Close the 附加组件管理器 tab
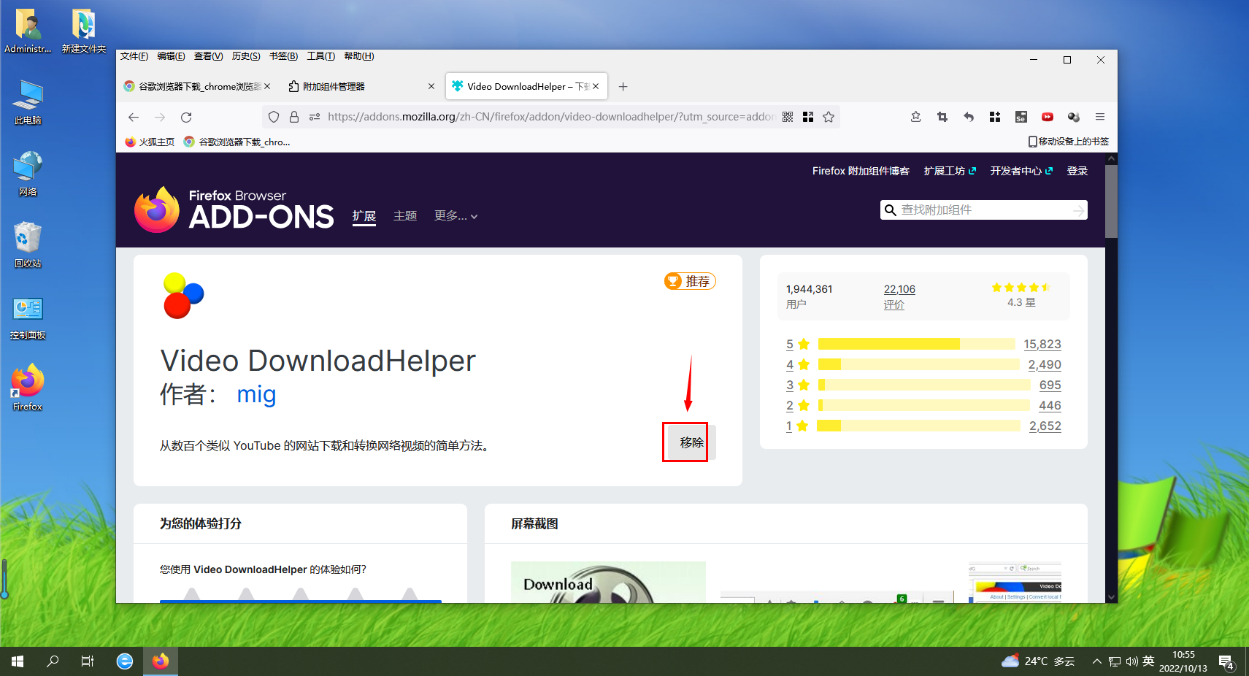Image resolution: width=1249 pixels, height=676 pixels. 431,86
